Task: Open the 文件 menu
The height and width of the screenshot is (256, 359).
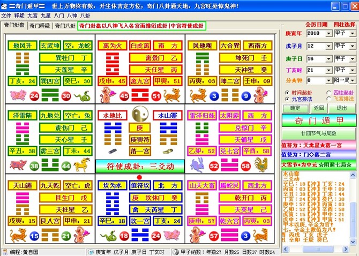Action: point(6,16)
